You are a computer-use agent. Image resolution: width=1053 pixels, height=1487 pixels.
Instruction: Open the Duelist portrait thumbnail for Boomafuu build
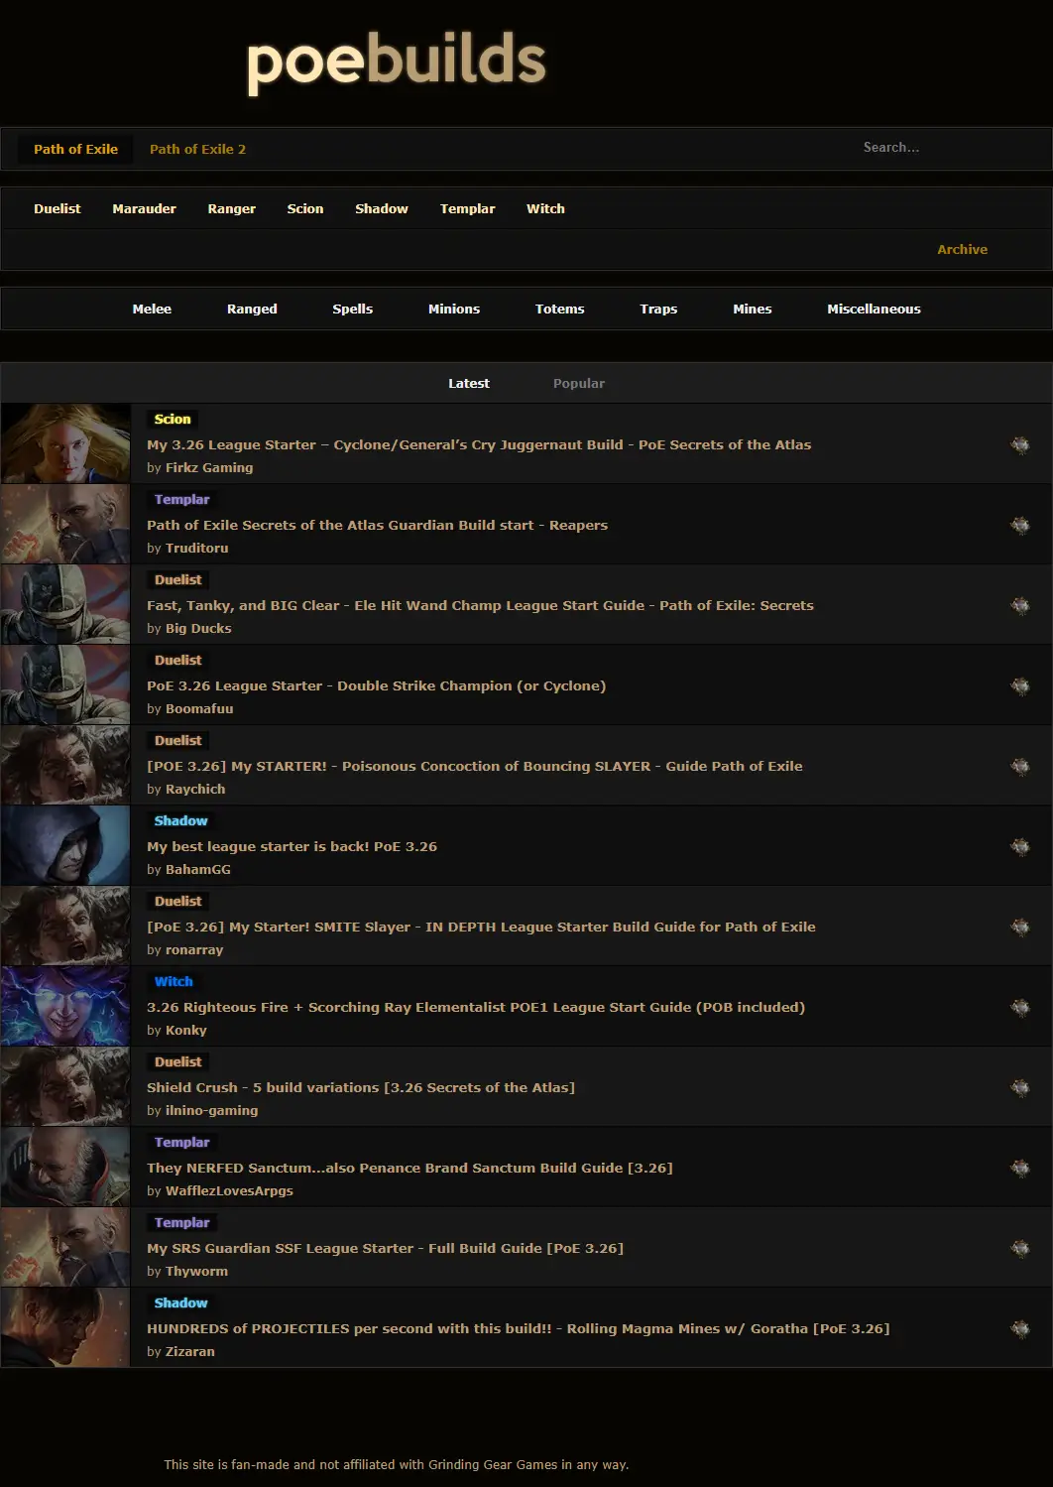coord(65,684)
